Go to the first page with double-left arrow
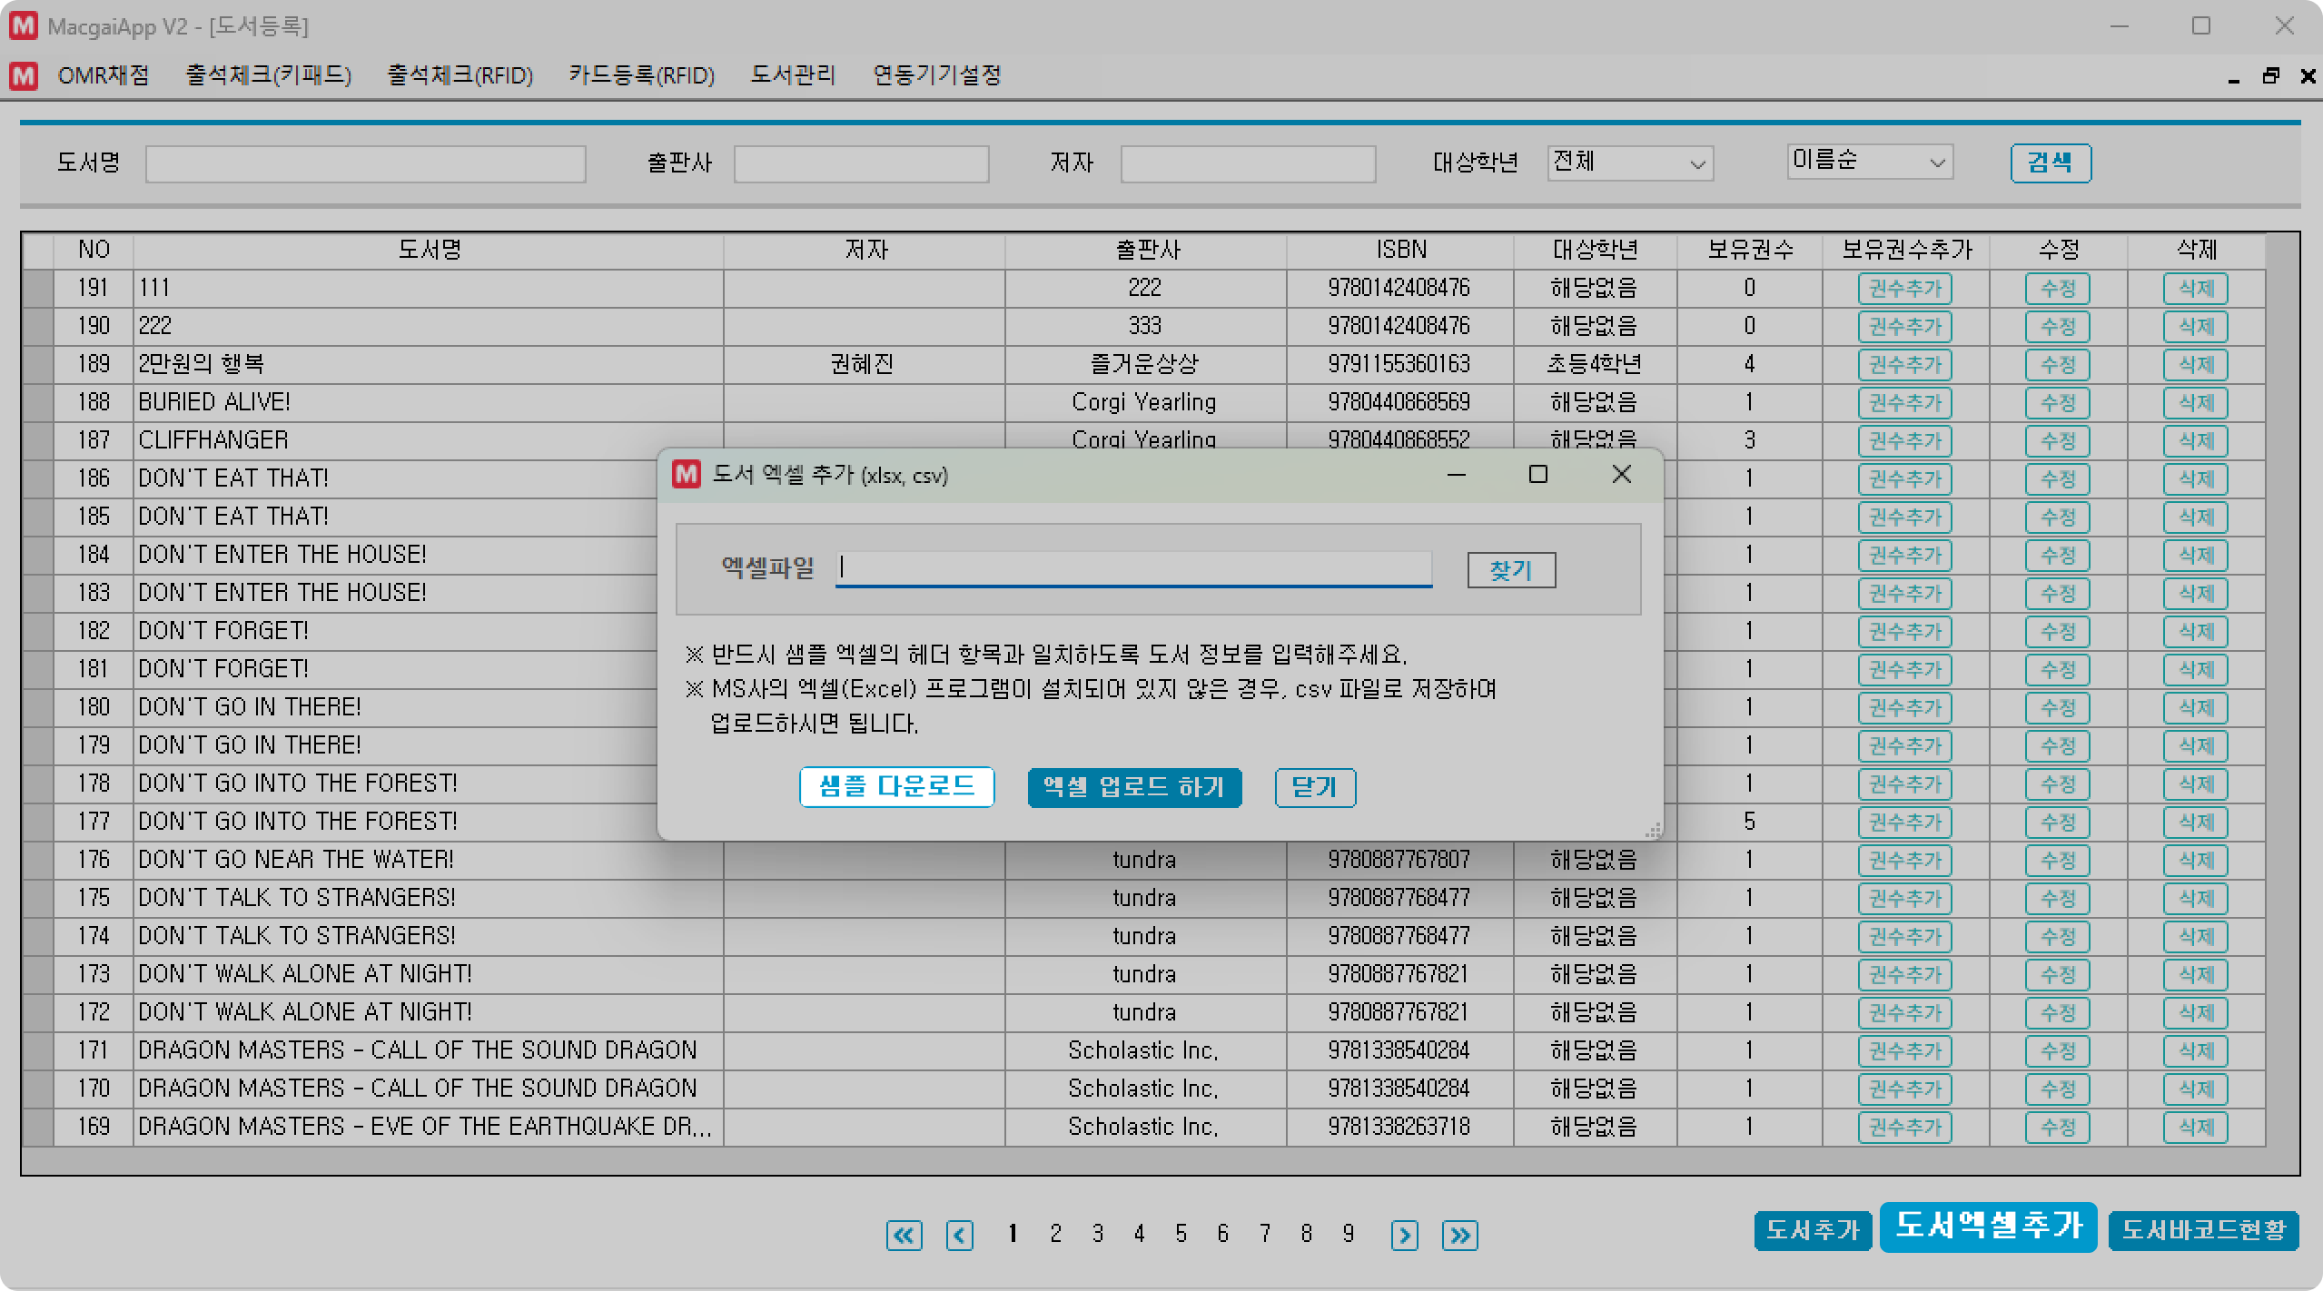 point(904,1235)
